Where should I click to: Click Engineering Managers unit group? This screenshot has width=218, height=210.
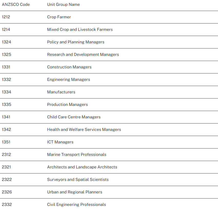tap(68, 80)
